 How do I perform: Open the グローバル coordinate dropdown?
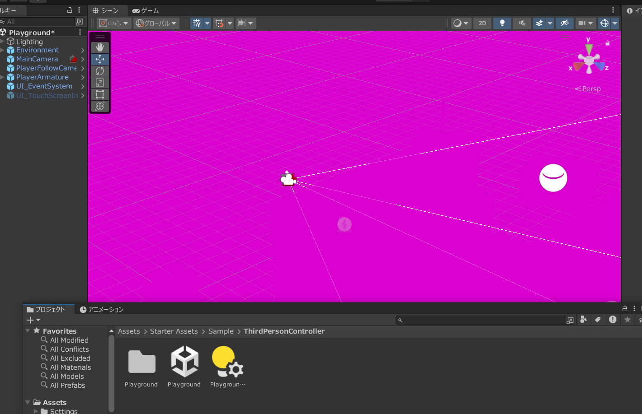click(156, 23)
